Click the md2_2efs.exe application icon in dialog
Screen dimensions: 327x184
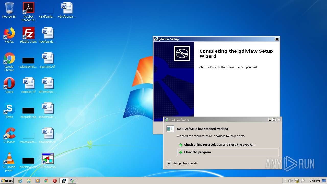click(x=170, y=129)
